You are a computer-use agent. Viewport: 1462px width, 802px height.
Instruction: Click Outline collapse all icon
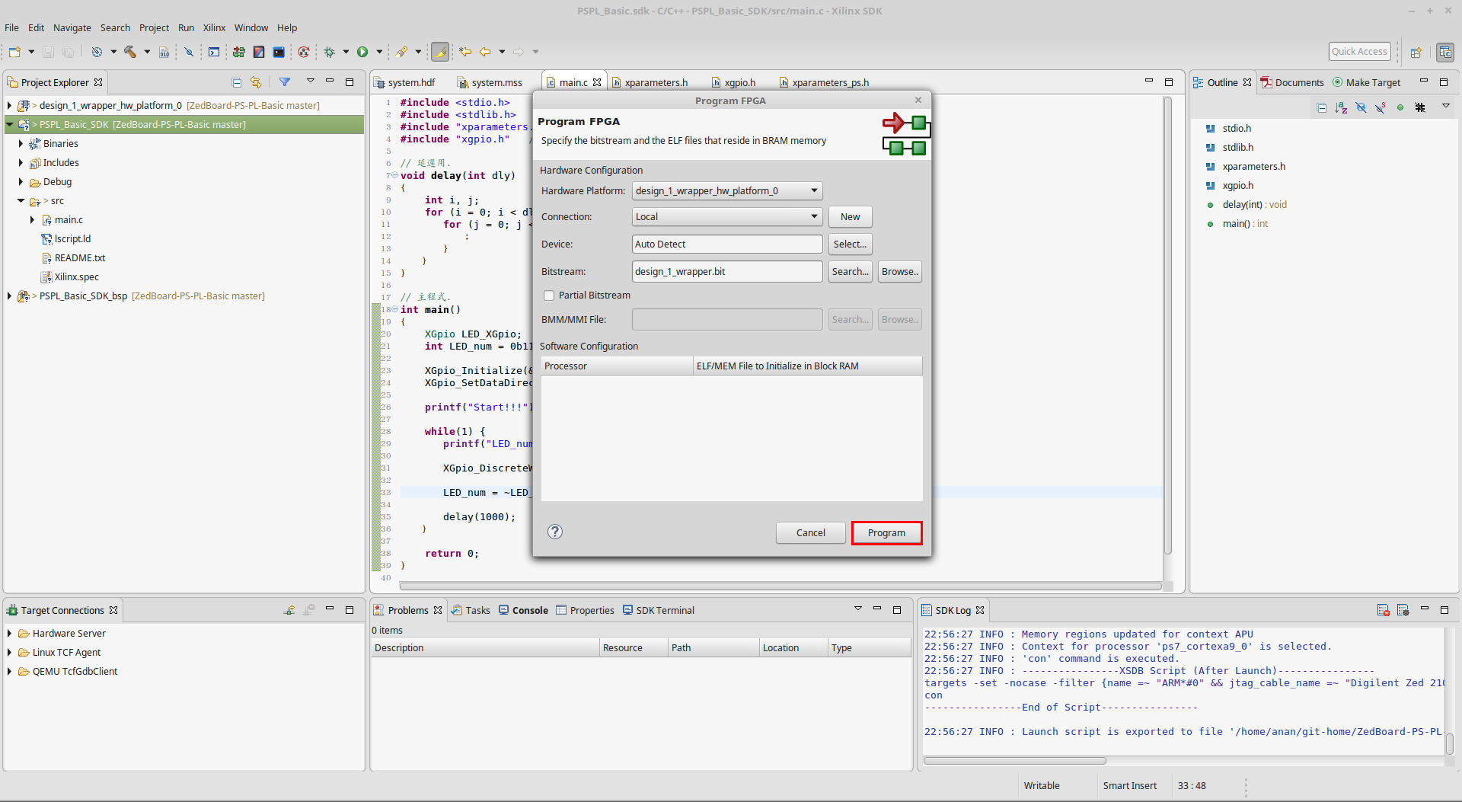[x=1321, y=107]
